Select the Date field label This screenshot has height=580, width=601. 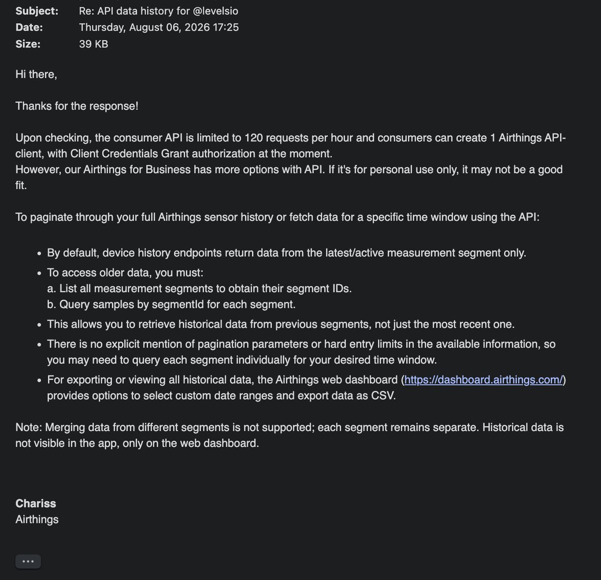pyautogui.click(x=29, y=27)
